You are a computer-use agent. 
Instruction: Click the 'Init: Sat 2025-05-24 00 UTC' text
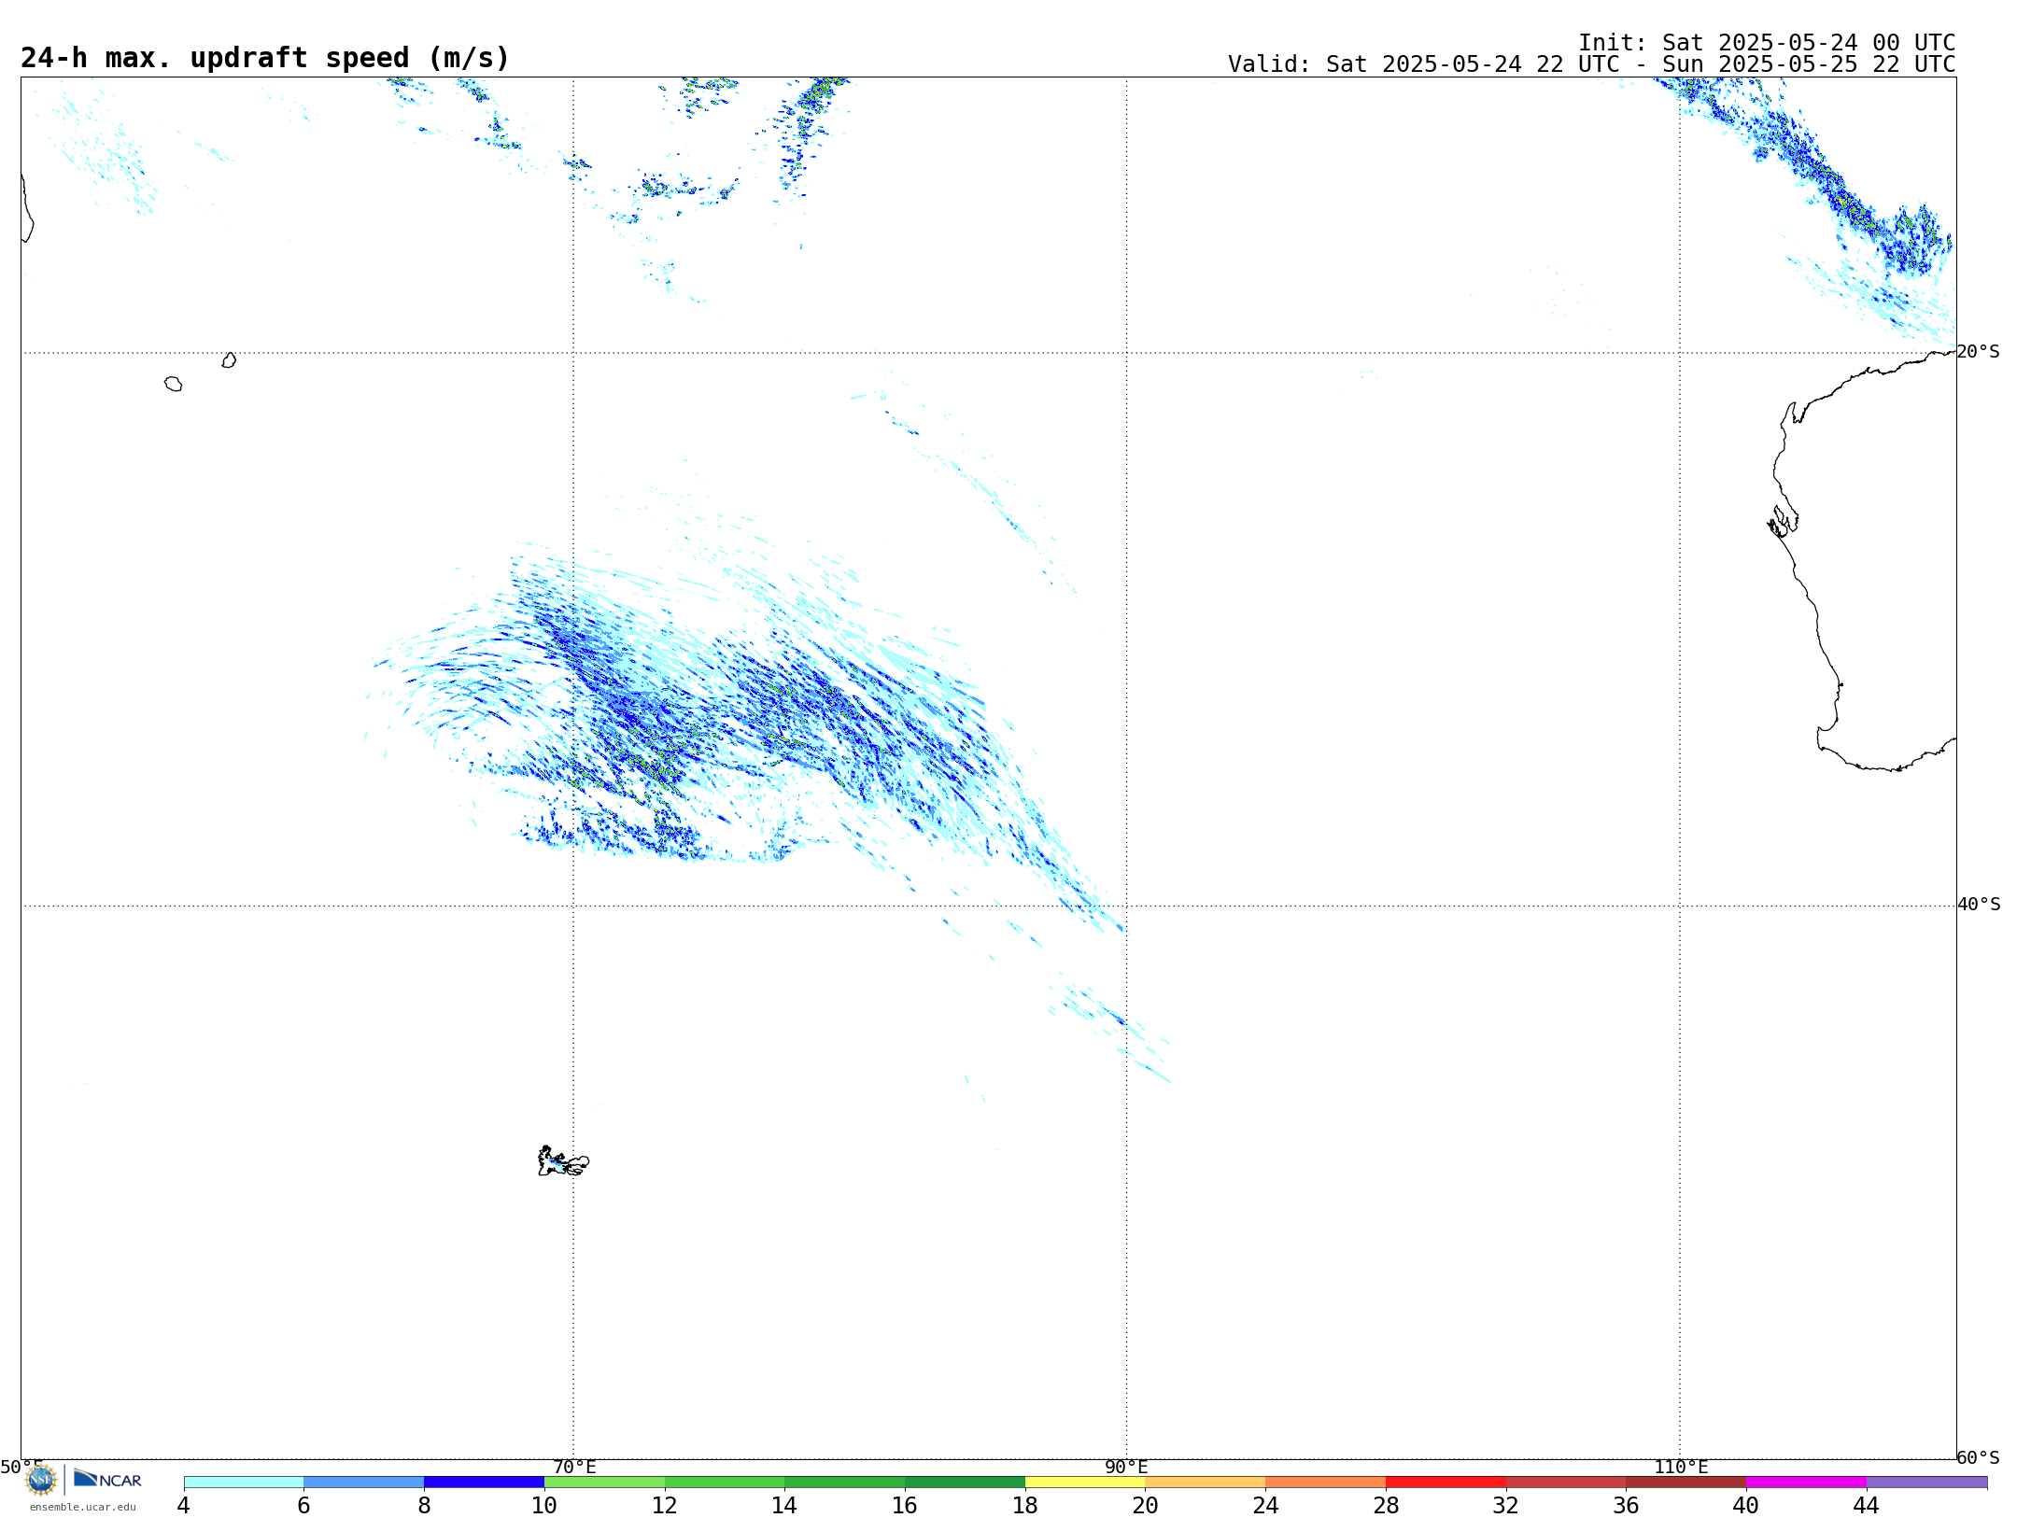point(1767,43)
